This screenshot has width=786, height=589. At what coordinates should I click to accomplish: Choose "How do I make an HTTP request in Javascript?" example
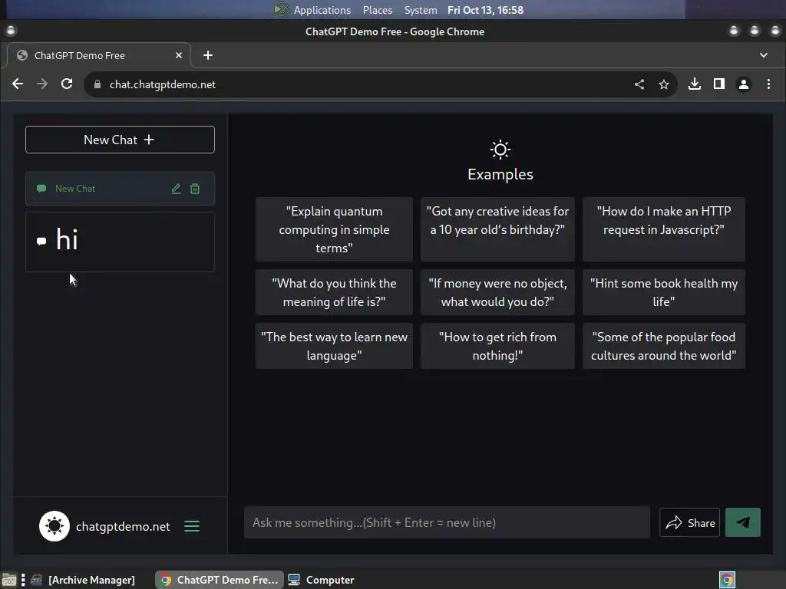(664, 229)
